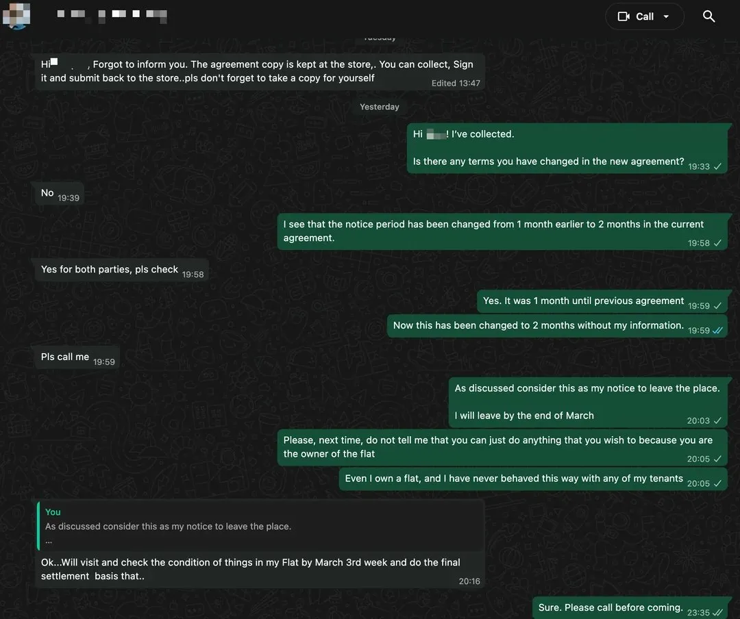Select the 'Yesterday' date divider
Screen dimensions: 740x619
(x=379, y=107)
